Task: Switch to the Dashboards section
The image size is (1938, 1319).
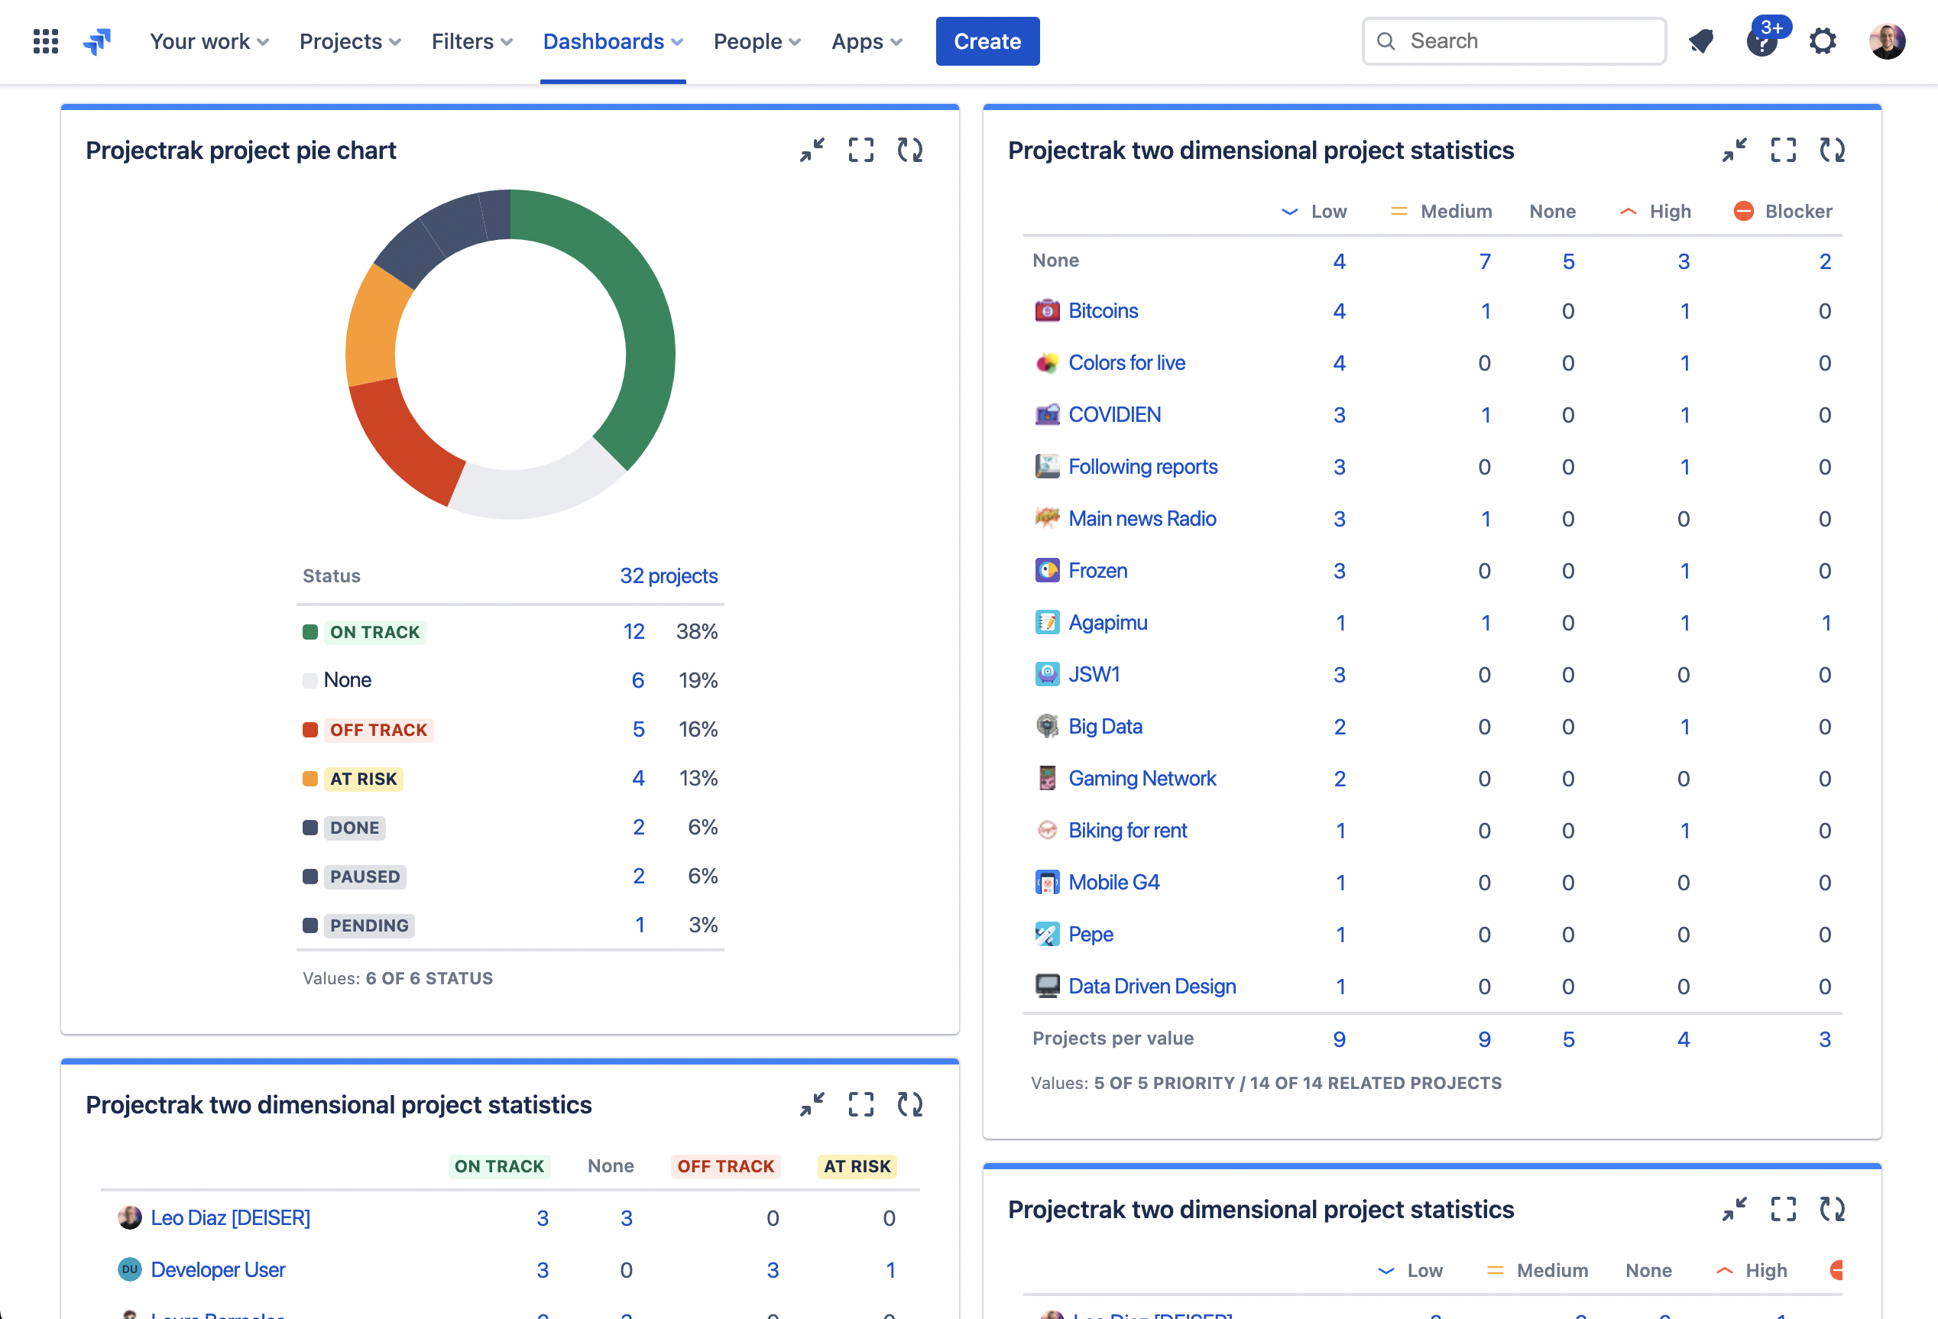Action: pyautogui.click(x=613, y=41)
